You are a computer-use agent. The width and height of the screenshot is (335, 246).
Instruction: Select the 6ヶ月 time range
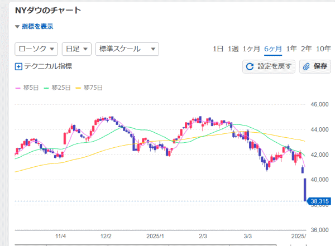pyautogui.click(x=273, y=49)
